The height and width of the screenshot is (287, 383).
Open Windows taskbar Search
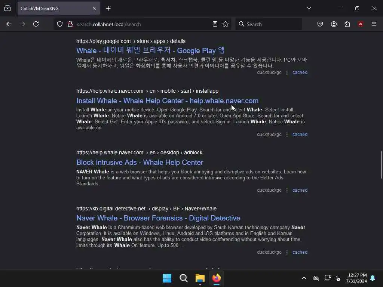point(183,278)
